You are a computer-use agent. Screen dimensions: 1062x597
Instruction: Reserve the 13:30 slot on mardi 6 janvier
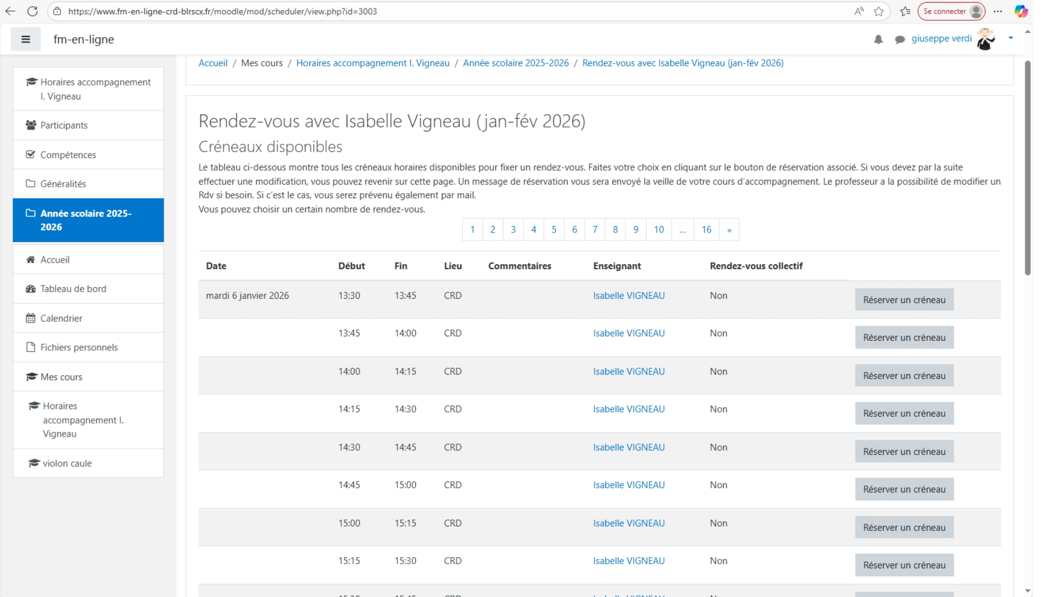pyautogui.click(x=904, y=300)
